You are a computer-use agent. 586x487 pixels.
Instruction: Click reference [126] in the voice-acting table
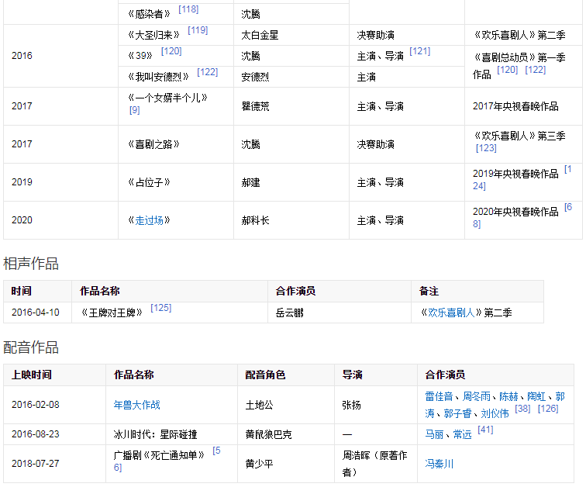(x=547, y=409)
